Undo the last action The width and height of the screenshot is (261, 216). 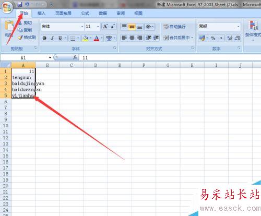pos(27,5)
